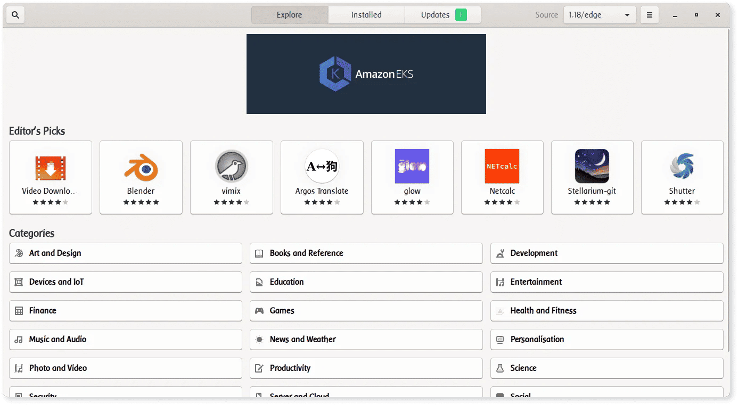Screen dimensions: 738x405
Task: Open the Productivity category
Action: click(x=366, y=368)
